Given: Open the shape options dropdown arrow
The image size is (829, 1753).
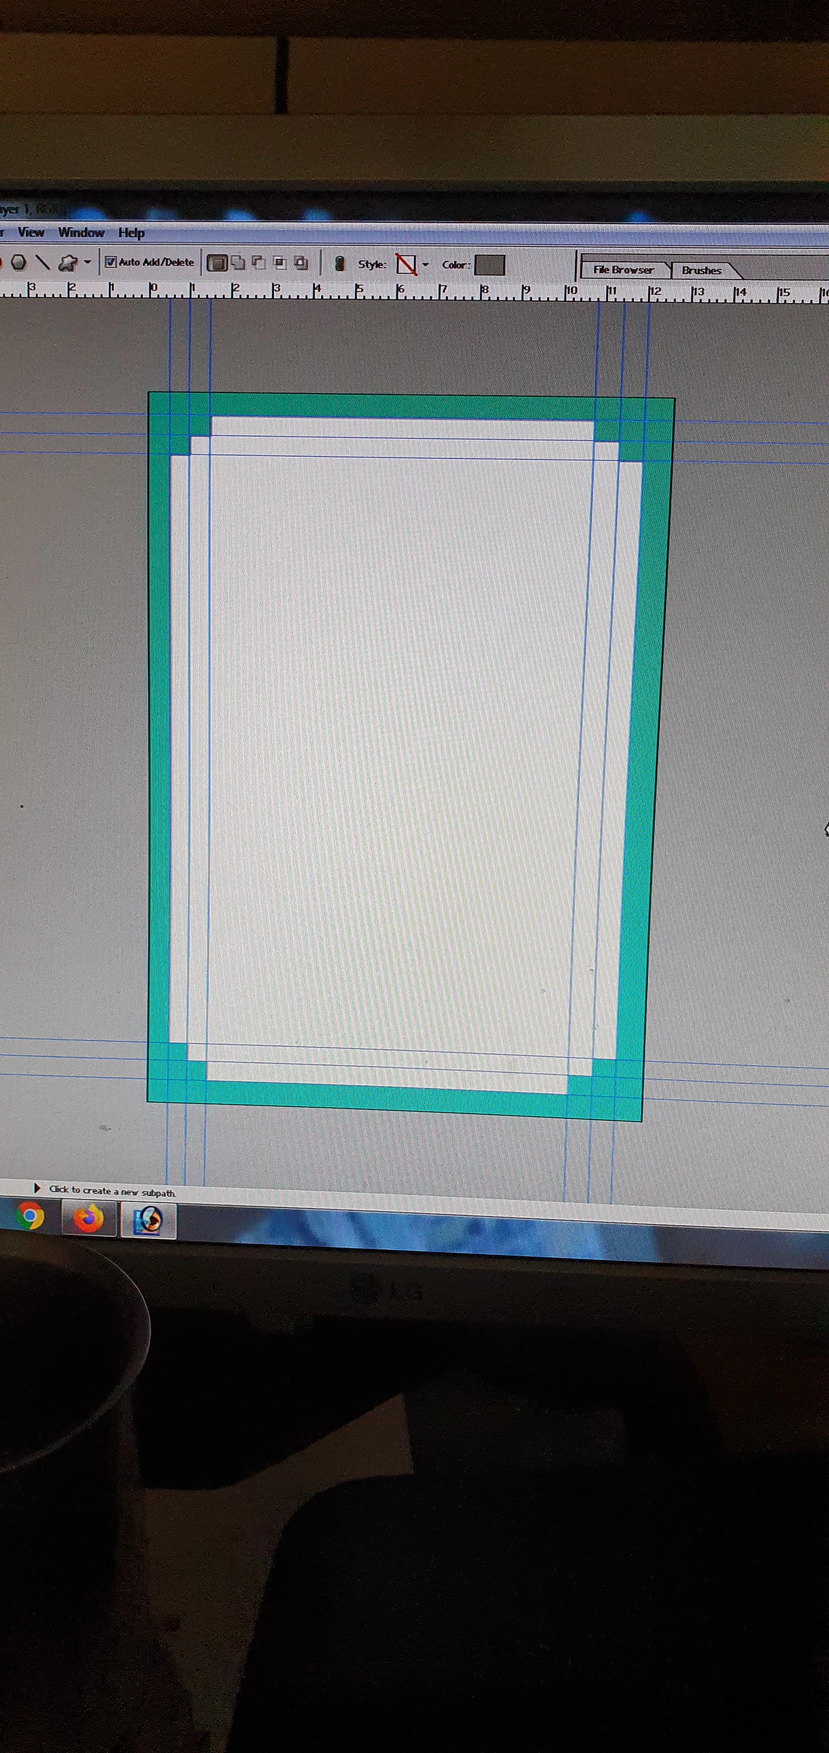Looking at the screenshot, I should (87, 263).
